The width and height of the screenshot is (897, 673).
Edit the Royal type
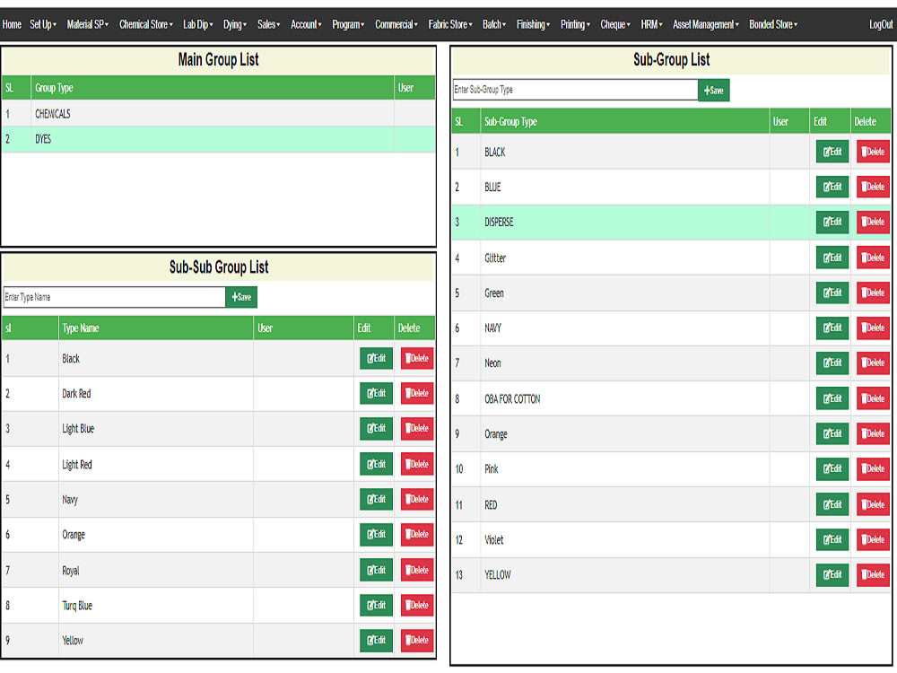click(x=376, y=570)
